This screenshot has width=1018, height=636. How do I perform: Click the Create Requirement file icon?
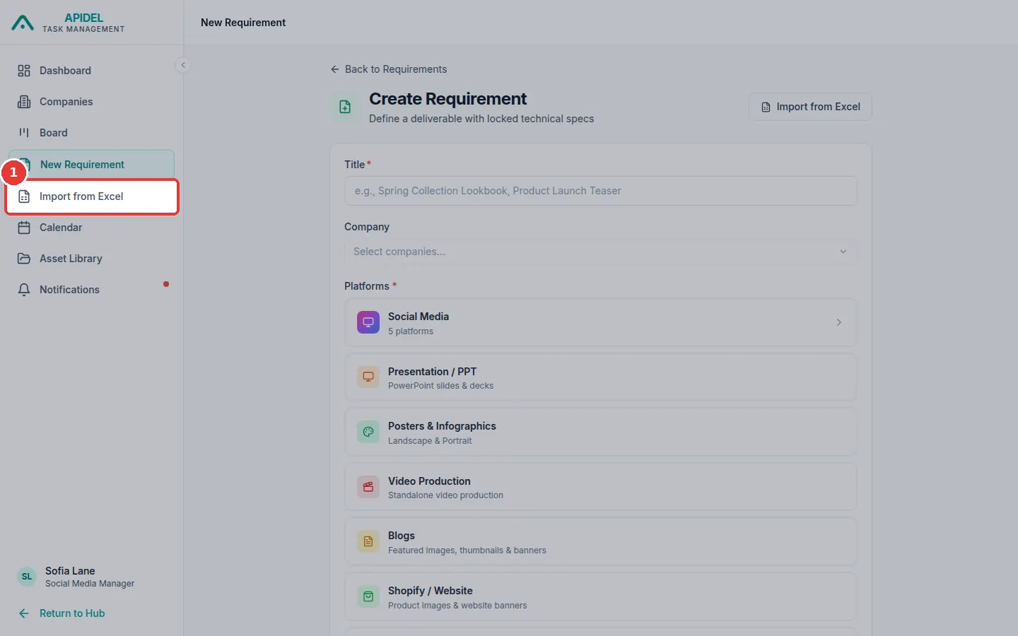click(345, 107)
